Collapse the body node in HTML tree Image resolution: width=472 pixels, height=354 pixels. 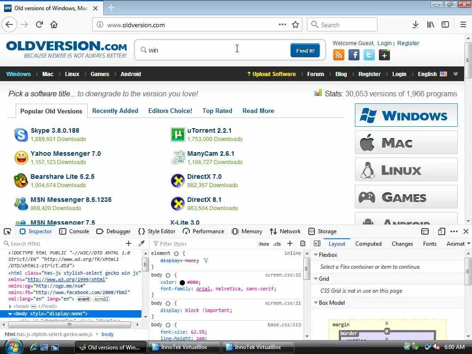tap(10, 313)
